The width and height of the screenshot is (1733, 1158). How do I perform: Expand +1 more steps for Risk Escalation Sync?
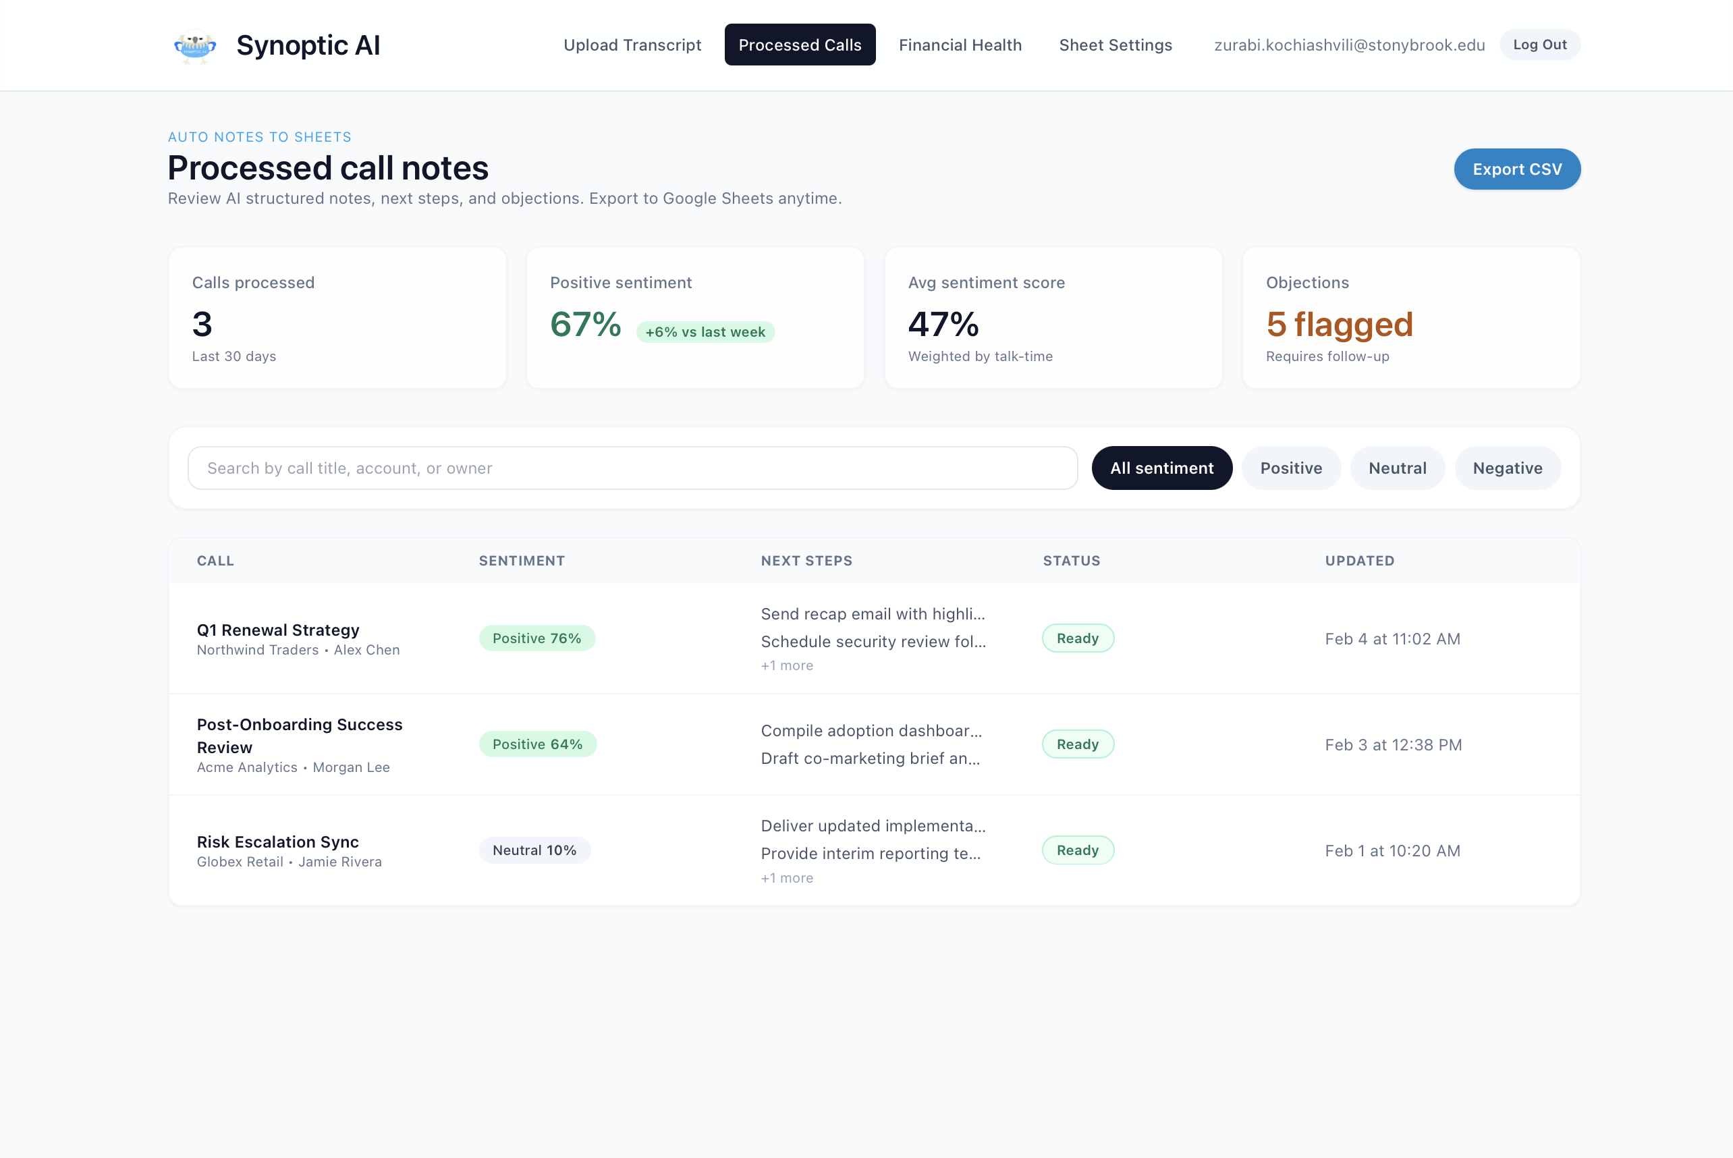786,878
